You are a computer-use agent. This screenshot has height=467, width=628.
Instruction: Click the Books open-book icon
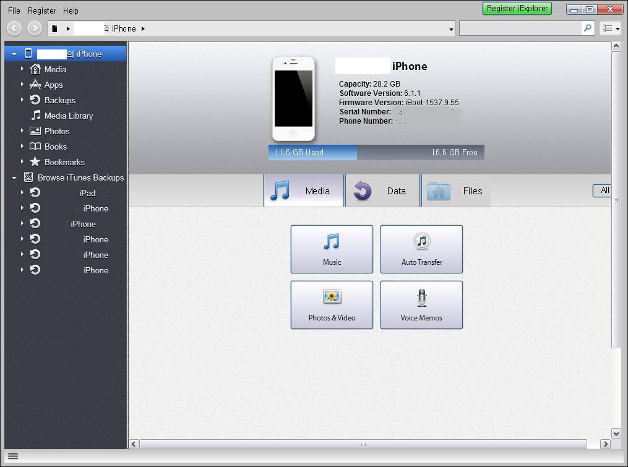pyautogui.click(x=35, y=147)
